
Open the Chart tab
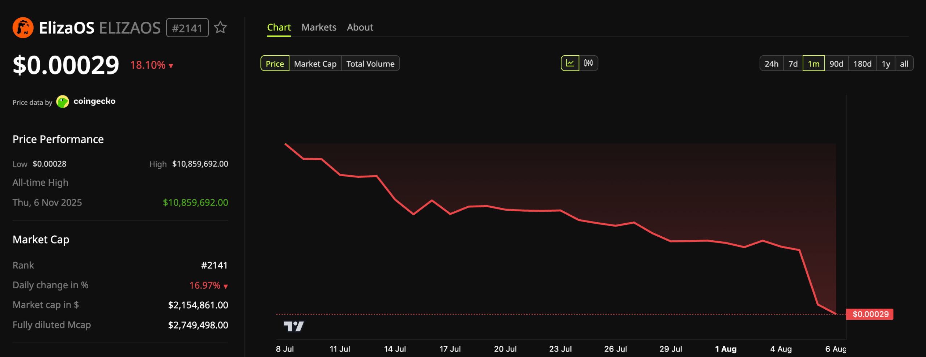point(279,27)
